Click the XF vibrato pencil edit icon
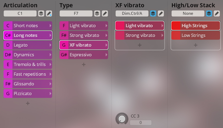The image size is (223, 128). tap(161, 13)
